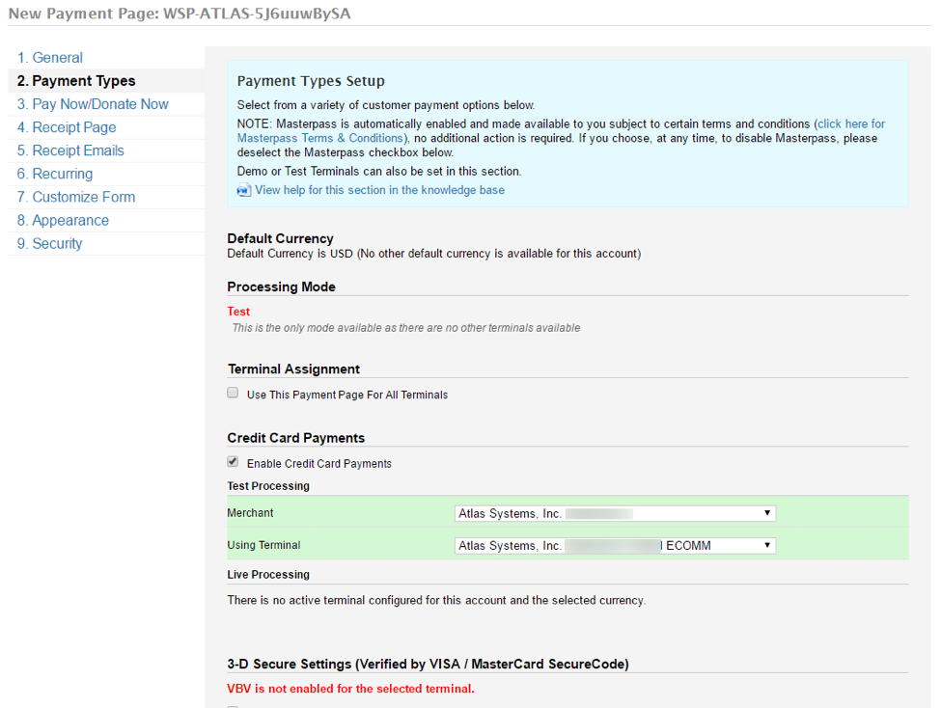The image size is (941, 708).
Task: Open the Recurring settings step
Action: [55, 174]
